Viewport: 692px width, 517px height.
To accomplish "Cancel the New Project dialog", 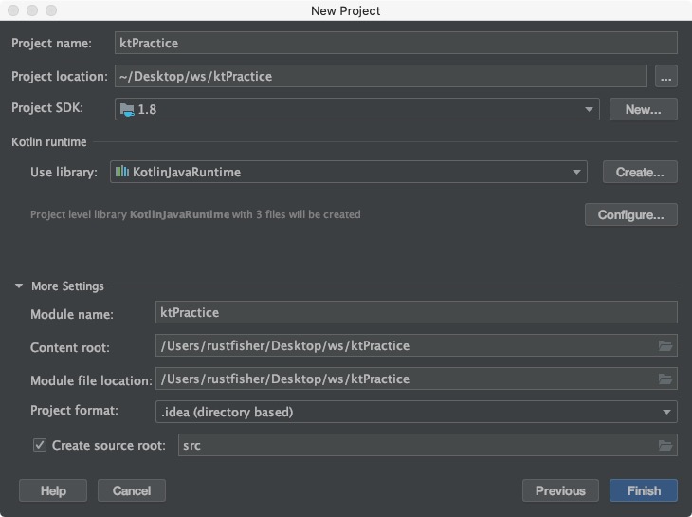I will point(132,490).
